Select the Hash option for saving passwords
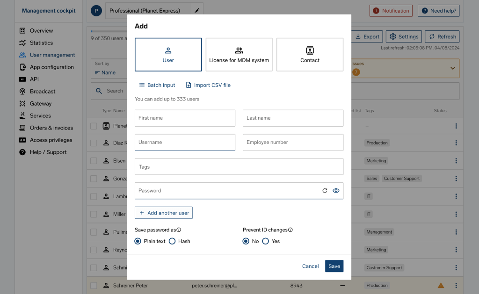Viewport: 479px width, 294px height. (x=172, y=241)
